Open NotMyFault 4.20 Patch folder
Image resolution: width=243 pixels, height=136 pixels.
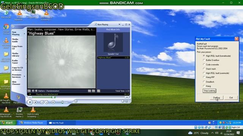[x=6, y=85]
